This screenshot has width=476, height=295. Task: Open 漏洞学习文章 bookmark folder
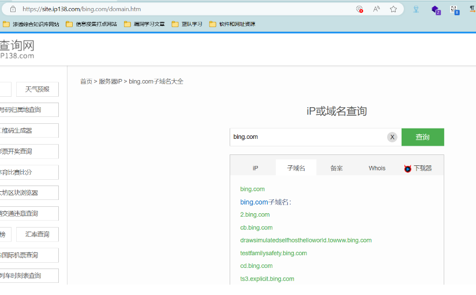[144, 24]
